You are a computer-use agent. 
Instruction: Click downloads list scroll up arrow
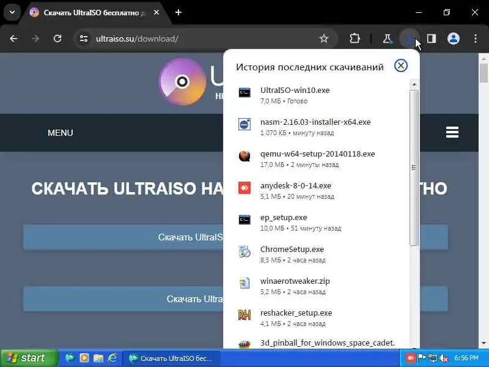click(x=414, y=84)
